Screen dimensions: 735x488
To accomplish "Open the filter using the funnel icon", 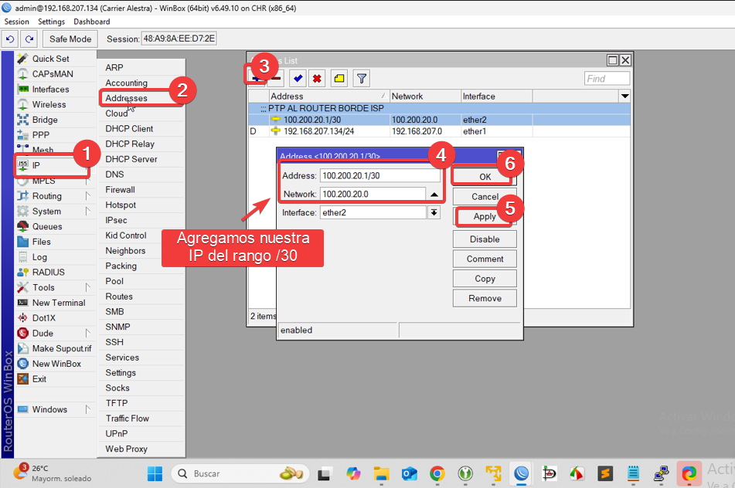I will (360, 78).
